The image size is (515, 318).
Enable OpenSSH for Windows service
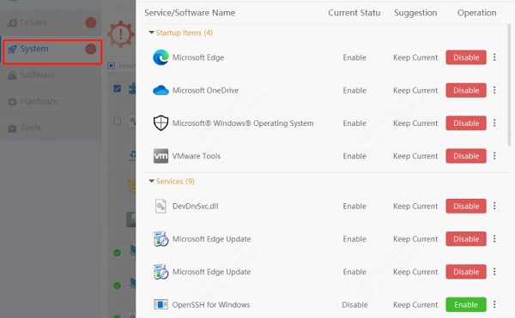[x=466, y=304]
